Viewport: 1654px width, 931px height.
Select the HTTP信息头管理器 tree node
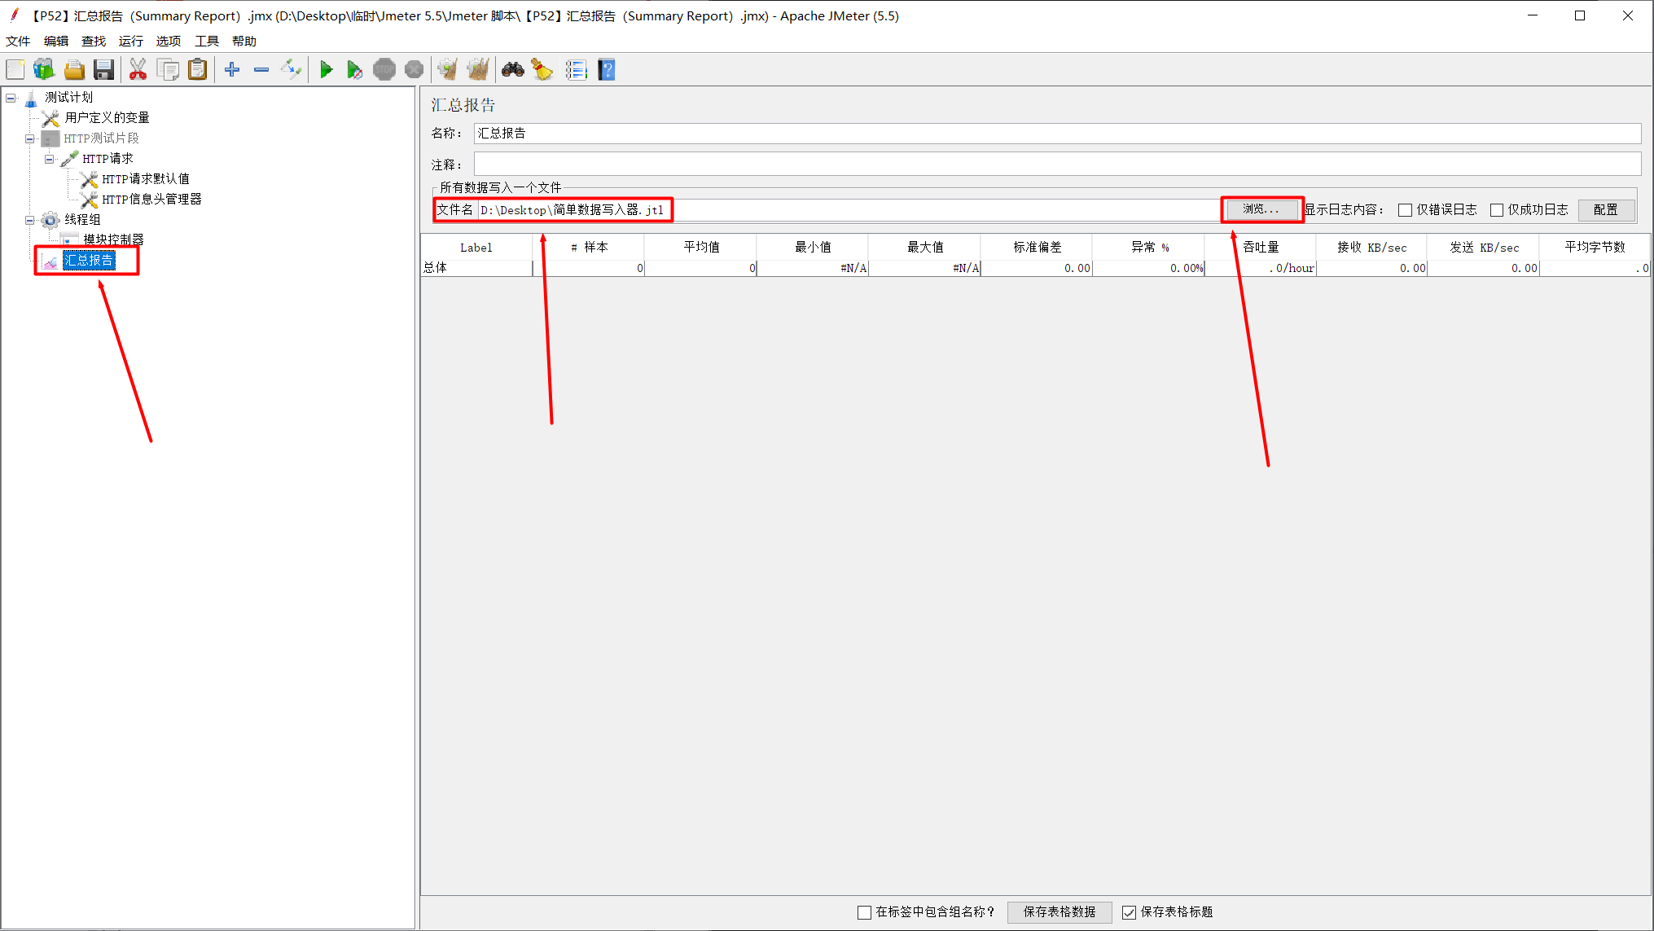click(x=151, y=199)
